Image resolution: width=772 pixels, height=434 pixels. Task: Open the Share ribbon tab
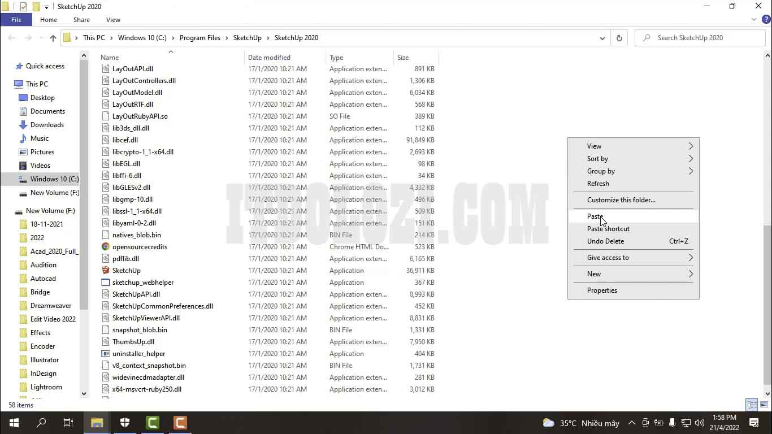point(81,20)
